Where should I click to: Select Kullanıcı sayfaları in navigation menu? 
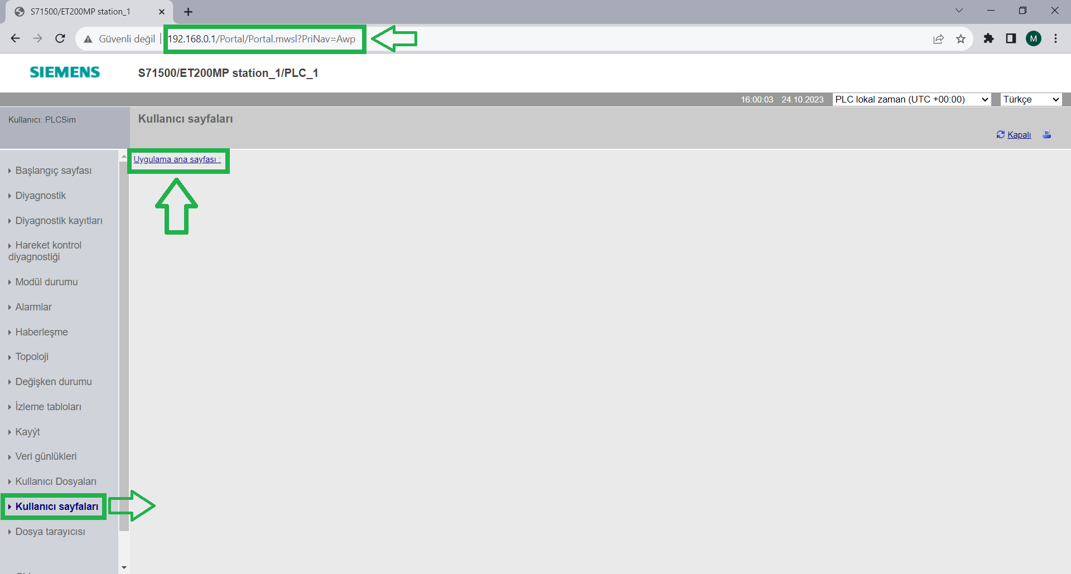(x=56, y=507)
